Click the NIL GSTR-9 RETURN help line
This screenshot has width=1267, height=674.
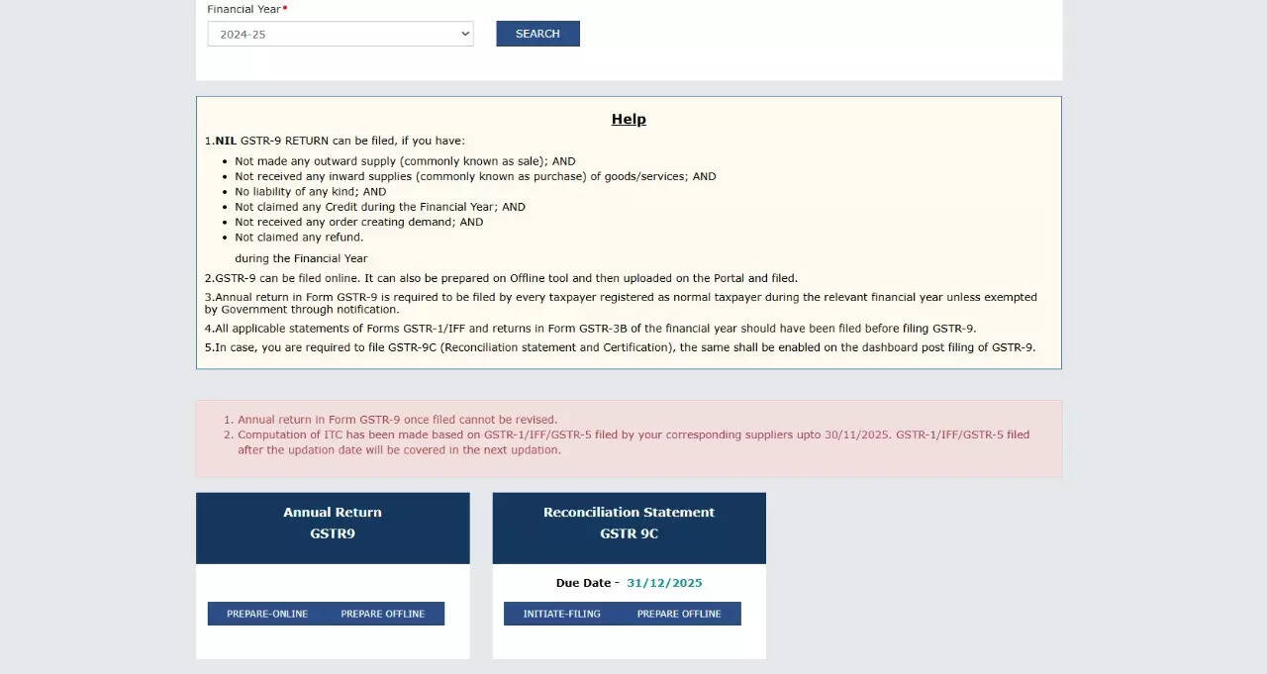[335, 141]
